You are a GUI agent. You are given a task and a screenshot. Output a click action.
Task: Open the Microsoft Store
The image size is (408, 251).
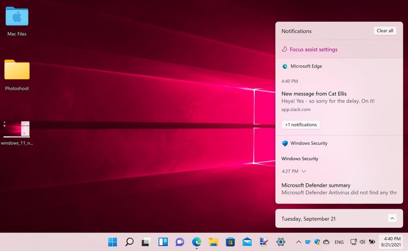[230, 242]
